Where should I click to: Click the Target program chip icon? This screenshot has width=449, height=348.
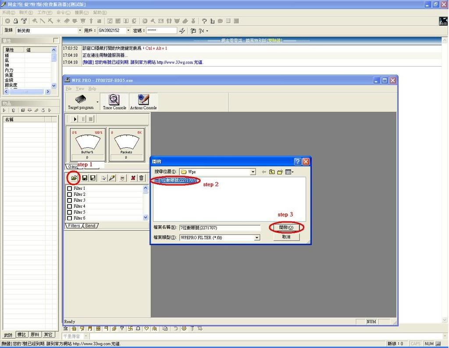(81, 102)
